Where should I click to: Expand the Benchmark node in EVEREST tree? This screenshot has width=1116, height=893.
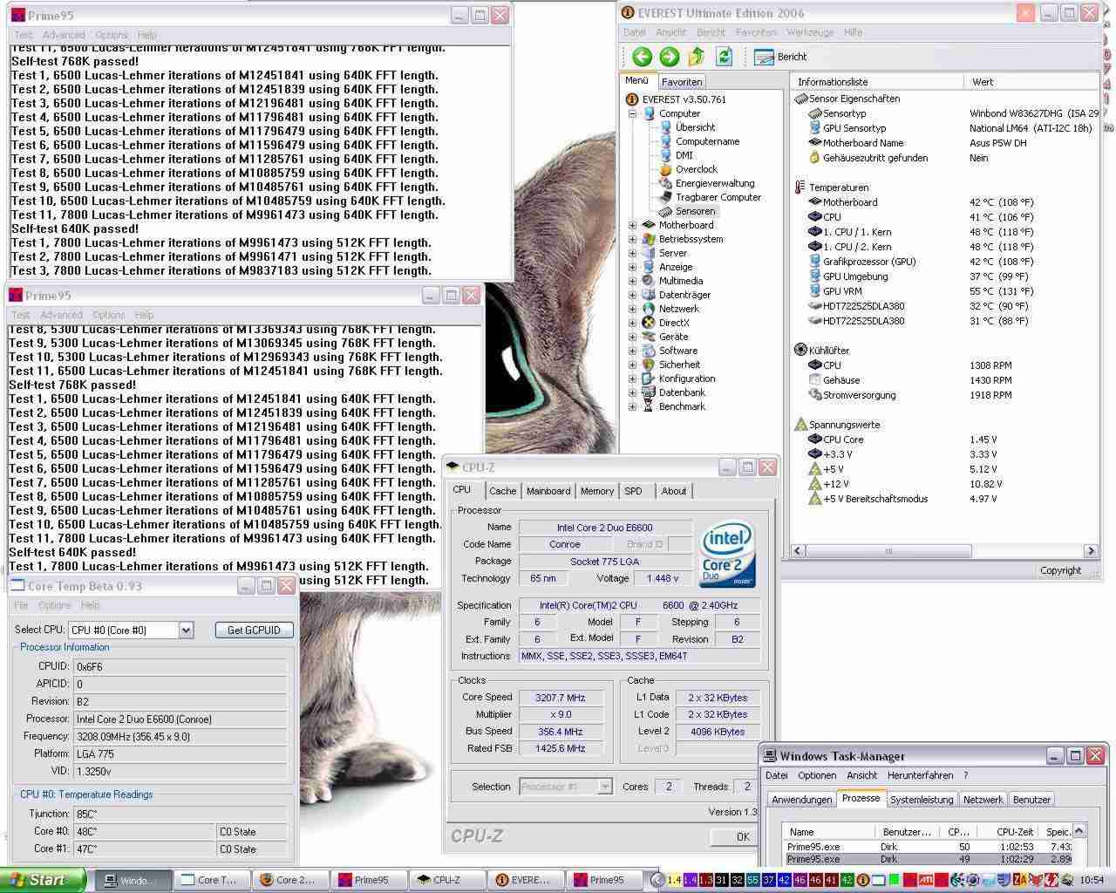click(x=632, y=406)
